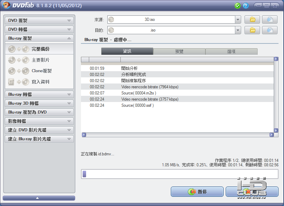Viewport: 284px width, 206px height.
Task: Select log row 分析順利完成
Action: point(177,75)
